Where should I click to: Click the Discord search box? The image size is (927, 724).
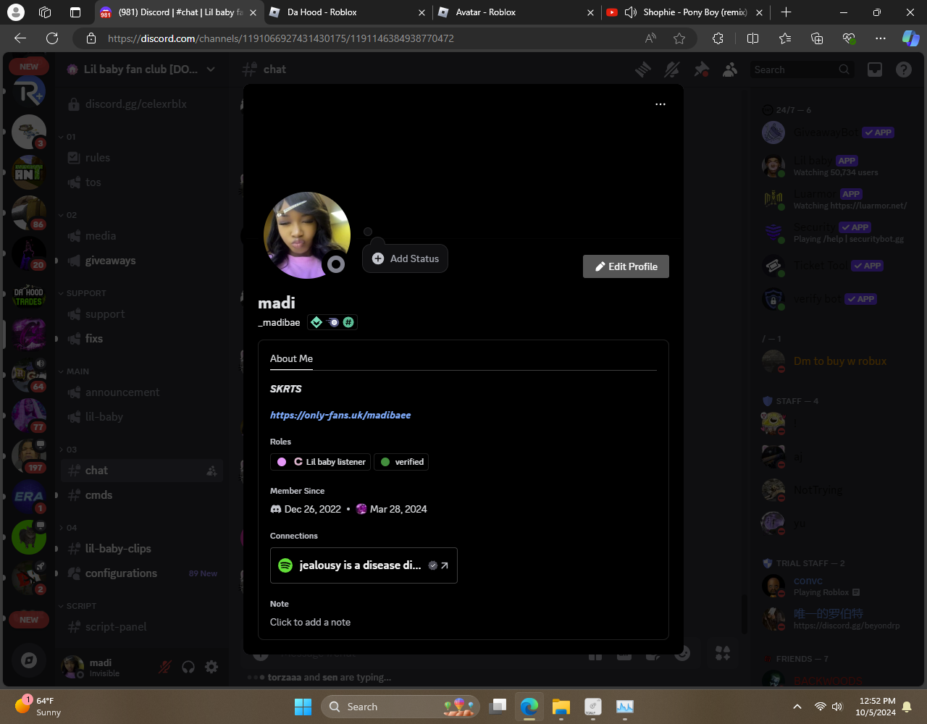(802, 70)
